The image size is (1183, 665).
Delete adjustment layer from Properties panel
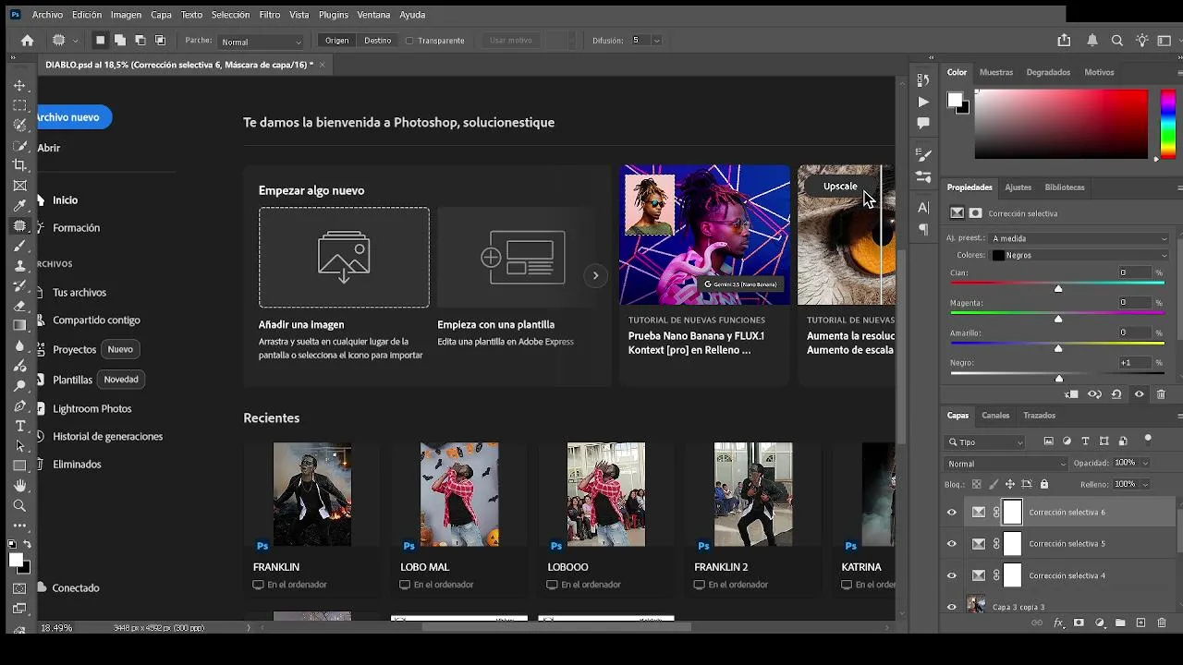click(x=1161, y=394)
